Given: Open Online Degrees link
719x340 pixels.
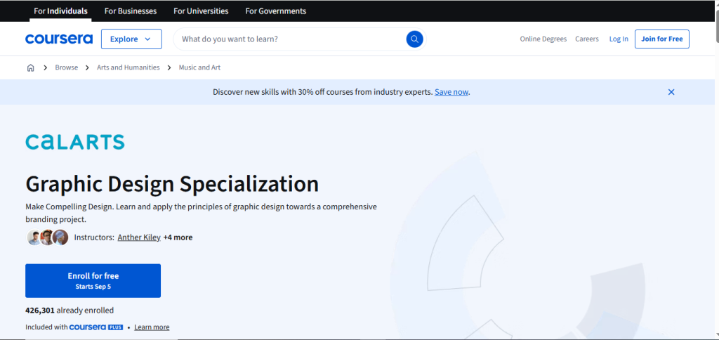Looking at the screenshot, I should (543, 39).
